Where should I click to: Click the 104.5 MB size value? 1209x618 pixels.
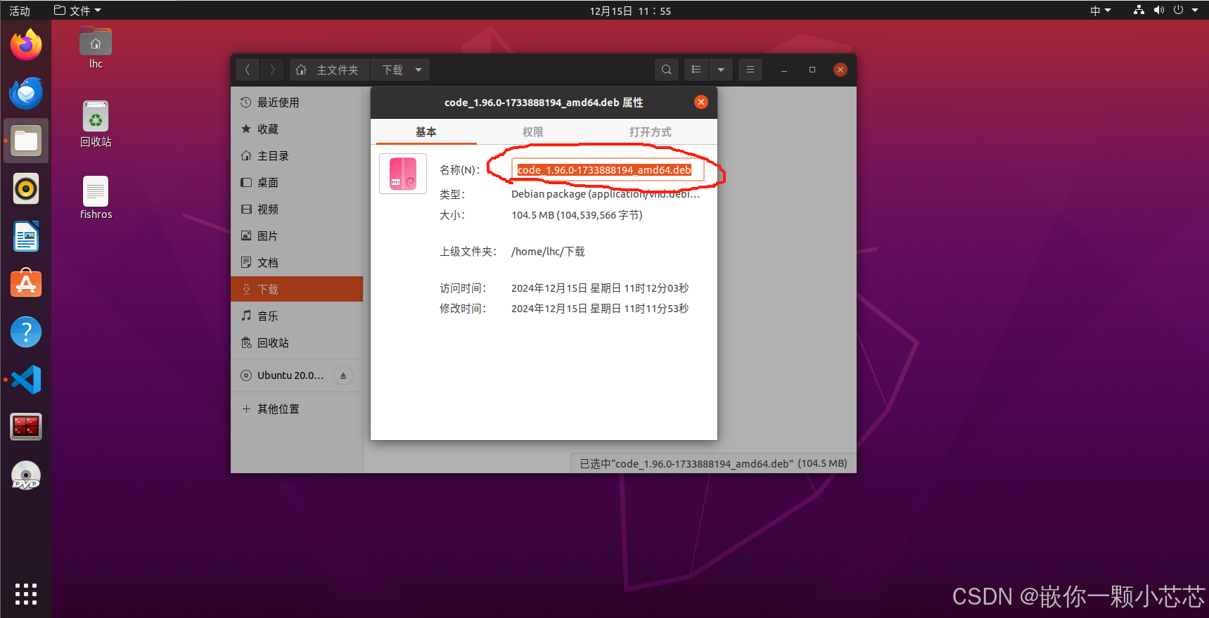(x=577, y=215)
